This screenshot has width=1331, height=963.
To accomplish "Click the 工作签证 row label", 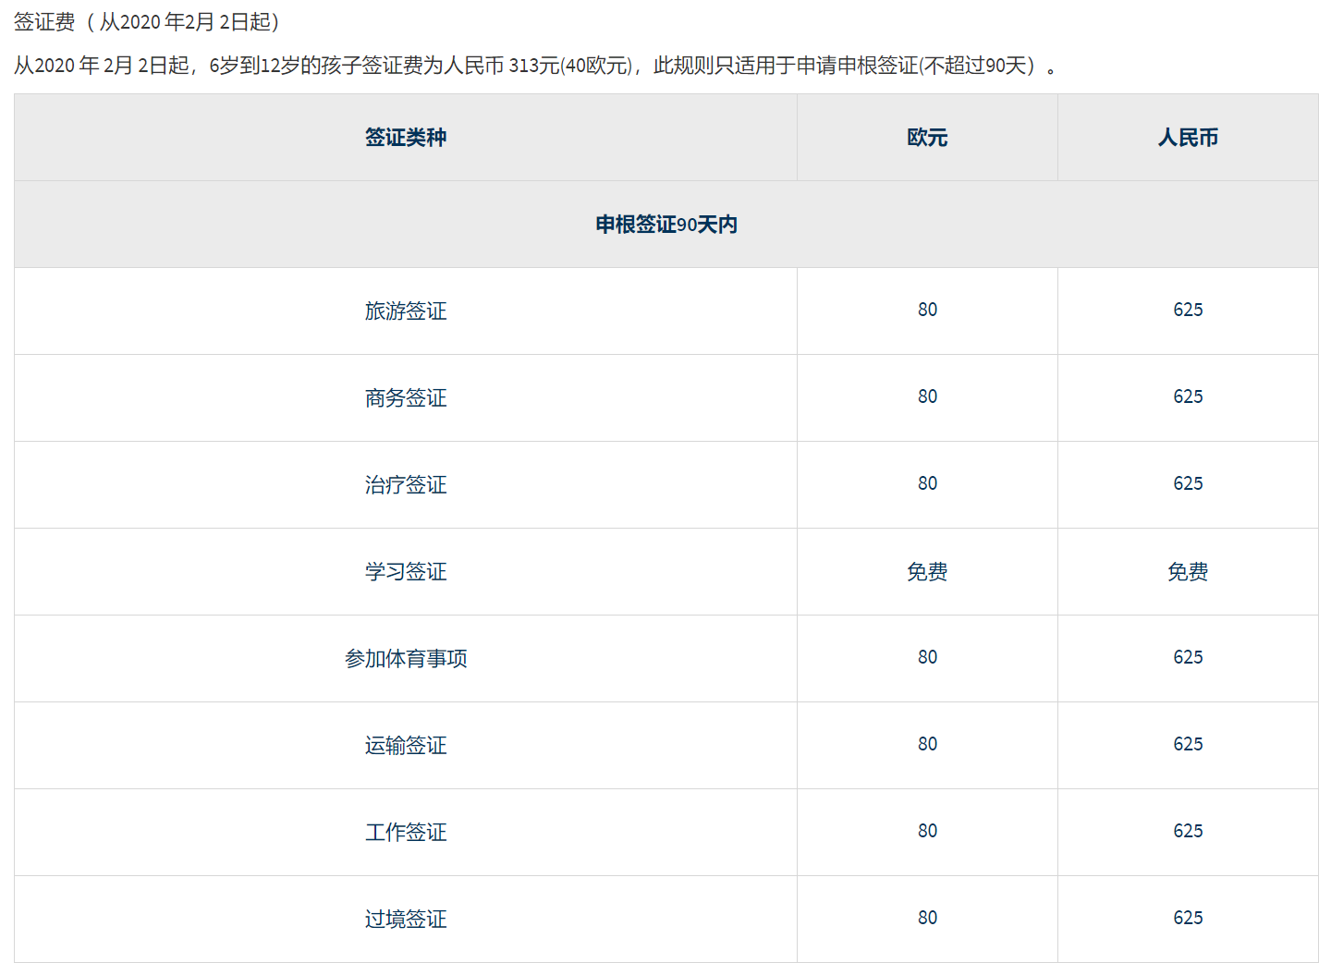I will coord(406,833).
